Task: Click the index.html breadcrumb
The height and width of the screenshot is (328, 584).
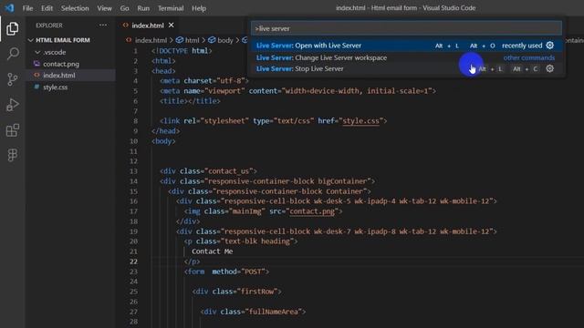Action: (151, 40)
